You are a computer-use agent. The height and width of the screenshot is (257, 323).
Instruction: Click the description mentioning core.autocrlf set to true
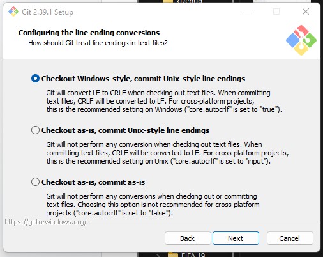[x=164, y=101]
